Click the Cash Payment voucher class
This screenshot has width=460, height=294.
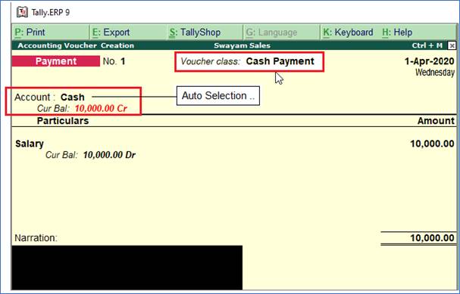[280, 61]
